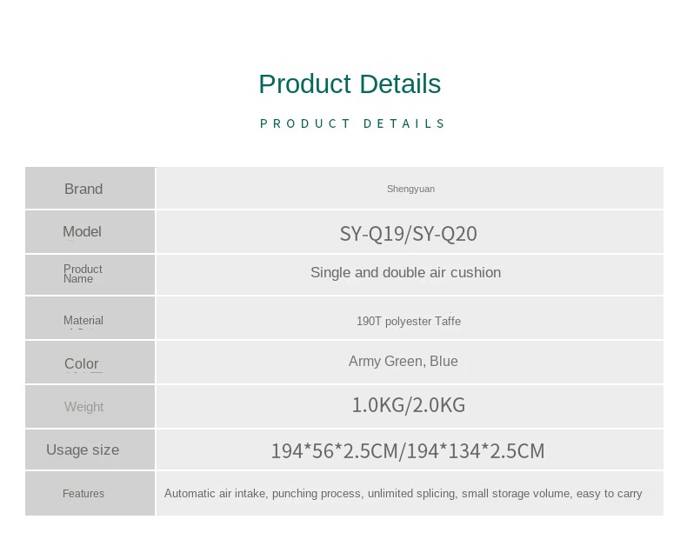Click the SY-Q19/SY-Q20 model number
Viewport: 687px width, 546px height.
[x=408, y=234]
